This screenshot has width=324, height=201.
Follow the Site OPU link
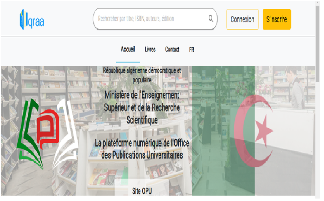coord(142,191)
